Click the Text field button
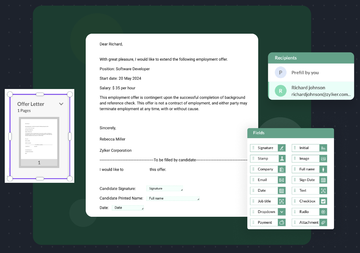Image resolution: width=360 pixels, height=253 pixels. [309, 190]
